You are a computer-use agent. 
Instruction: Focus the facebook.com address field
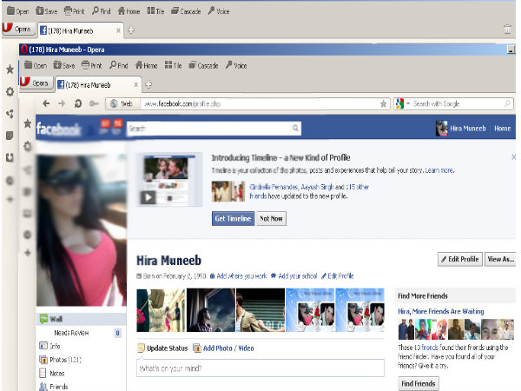coord(259,103)
